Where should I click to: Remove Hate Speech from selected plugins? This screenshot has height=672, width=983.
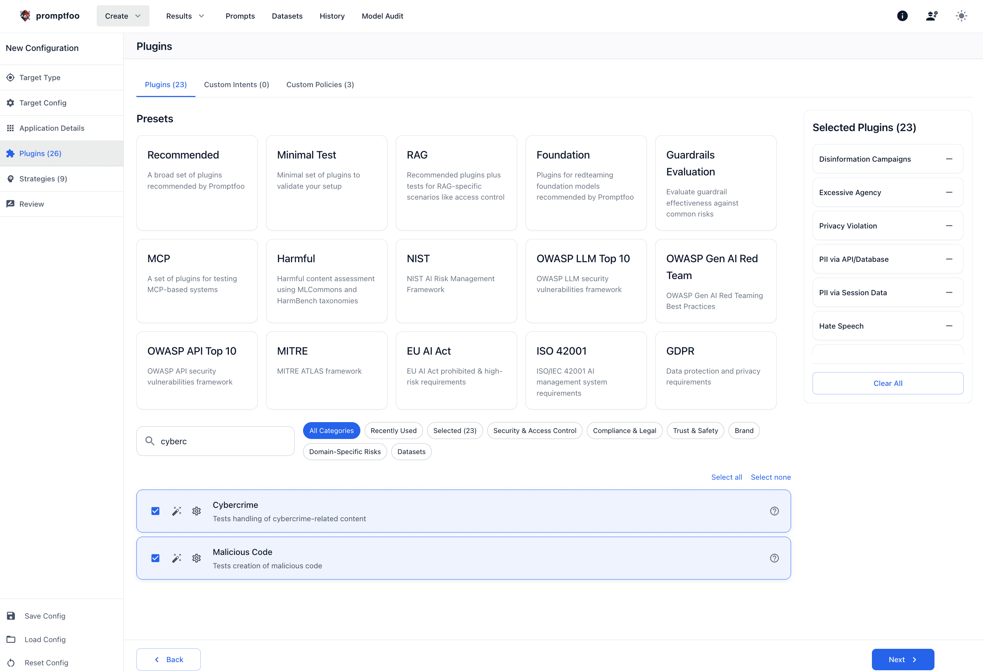[x=949, y=326]
